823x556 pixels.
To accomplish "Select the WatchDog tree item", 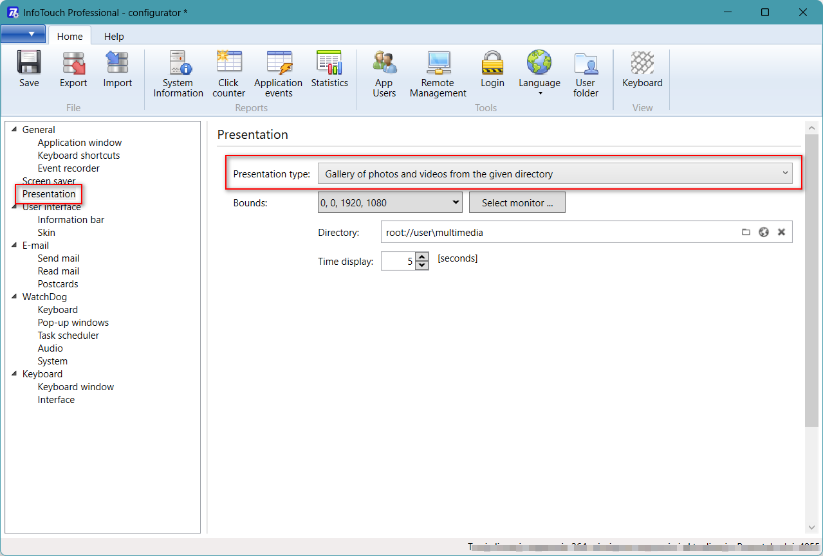I will (x=44, y=296).
